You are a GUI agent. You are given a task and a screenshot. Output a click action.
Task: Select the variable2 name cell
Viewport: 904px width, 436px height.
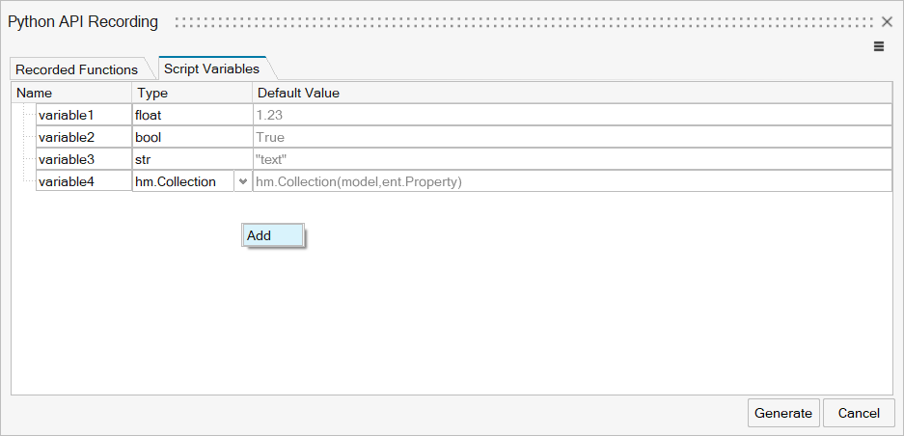point(84,137)
